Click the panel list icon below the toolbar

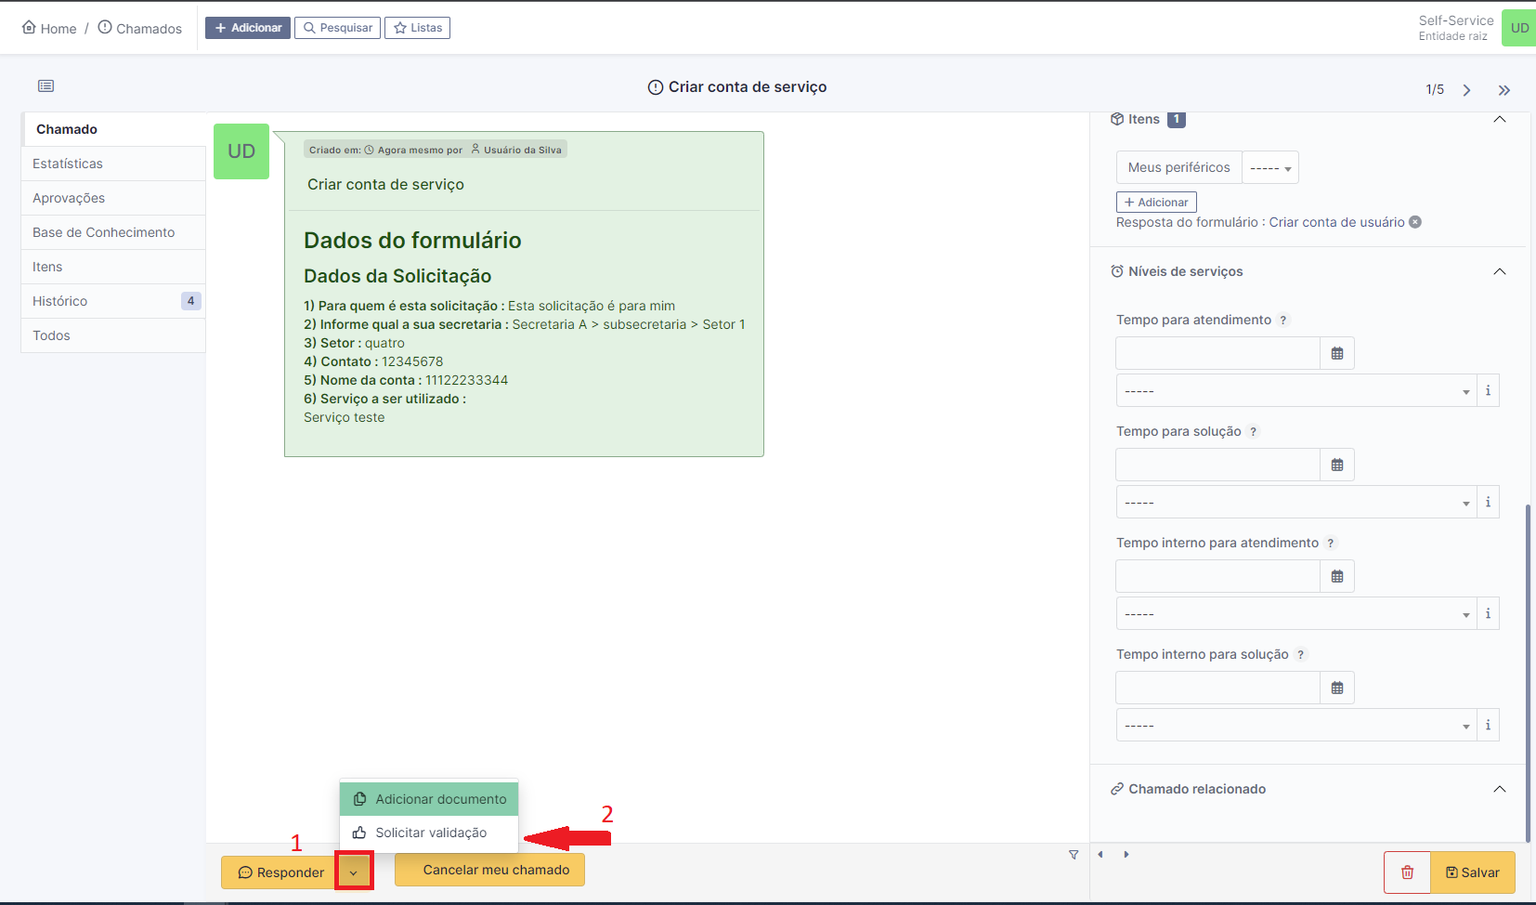coord(46,85)
